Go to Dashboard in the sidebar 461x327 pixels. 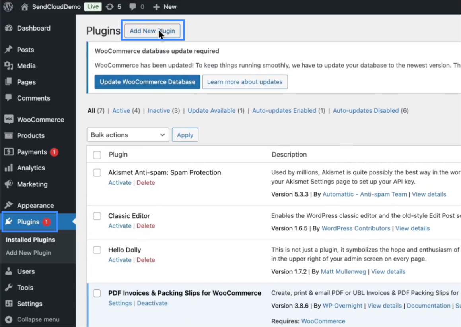tap(33, 28)
